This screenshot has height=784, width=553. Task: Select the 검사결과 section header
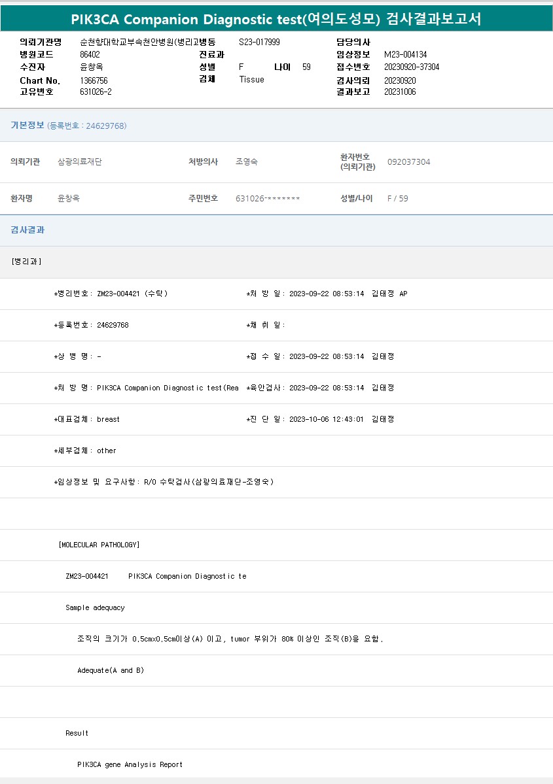click(27, 230)
